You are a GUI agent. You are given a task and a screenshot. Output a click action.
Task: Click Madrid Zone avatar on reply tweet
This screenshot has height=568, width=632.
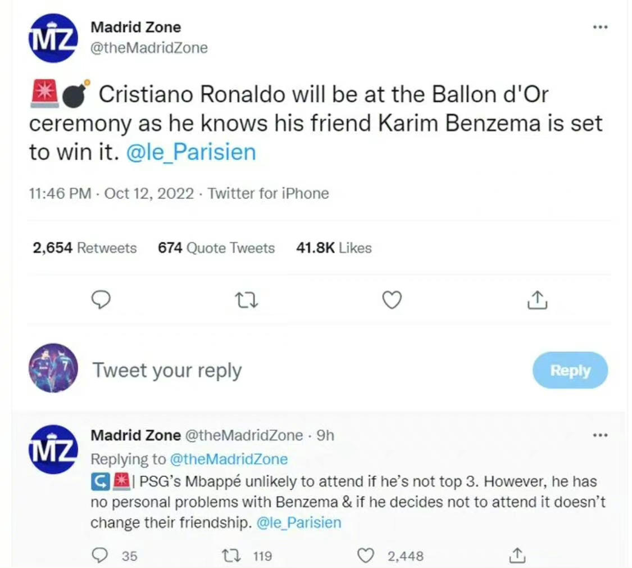coord(53,449)
